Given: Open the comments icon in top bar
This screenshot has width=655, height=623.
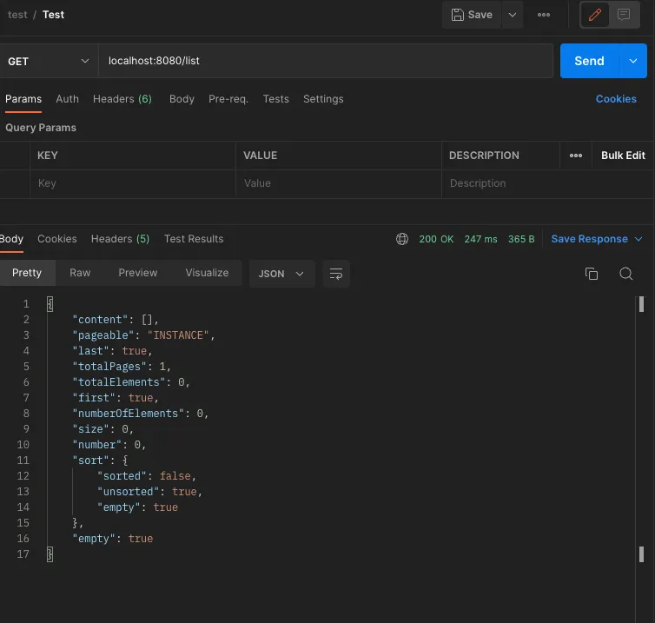Looking at the screenshot, I should click(624, 15).
